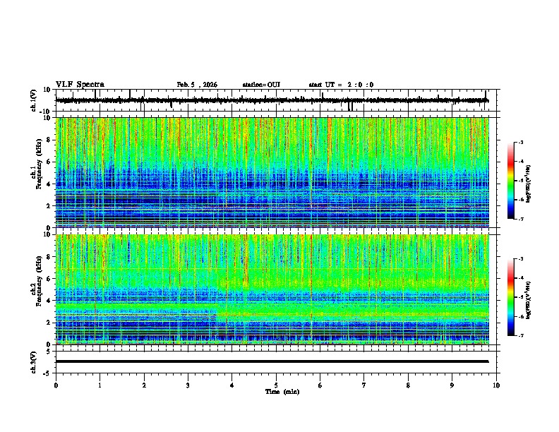This screenshot has width=559, height=432.
Task: Click the ch.1 colorbar "log(PSD)(V²/Hz)" label
Action: [528, 184]
